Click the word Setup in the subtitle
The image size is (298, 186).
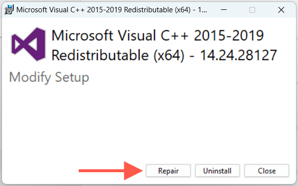(x=72, y=78)
